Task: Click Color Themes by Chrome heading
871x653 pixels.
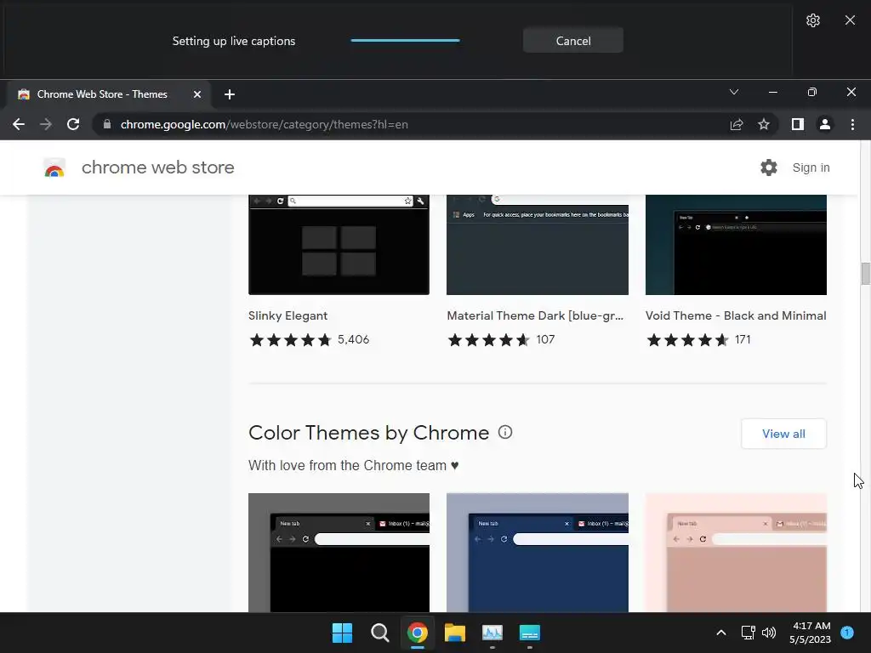Action: tap(369, 433)
